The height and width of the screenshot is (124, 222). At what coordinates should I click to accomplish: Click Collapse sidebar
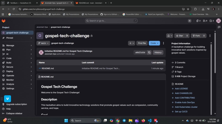point(14,113)
